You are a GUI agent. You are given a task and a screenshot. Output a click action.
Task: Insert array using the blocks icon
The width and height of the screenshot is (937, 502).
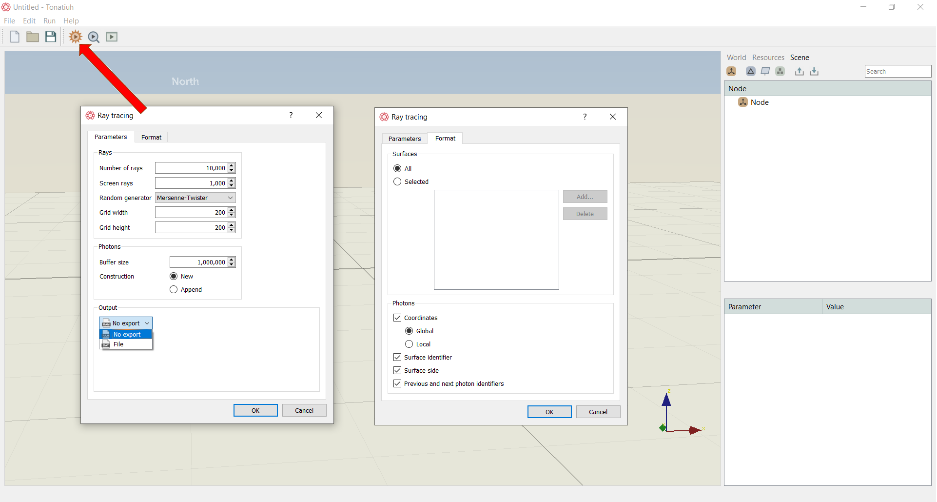click(780, 71)
